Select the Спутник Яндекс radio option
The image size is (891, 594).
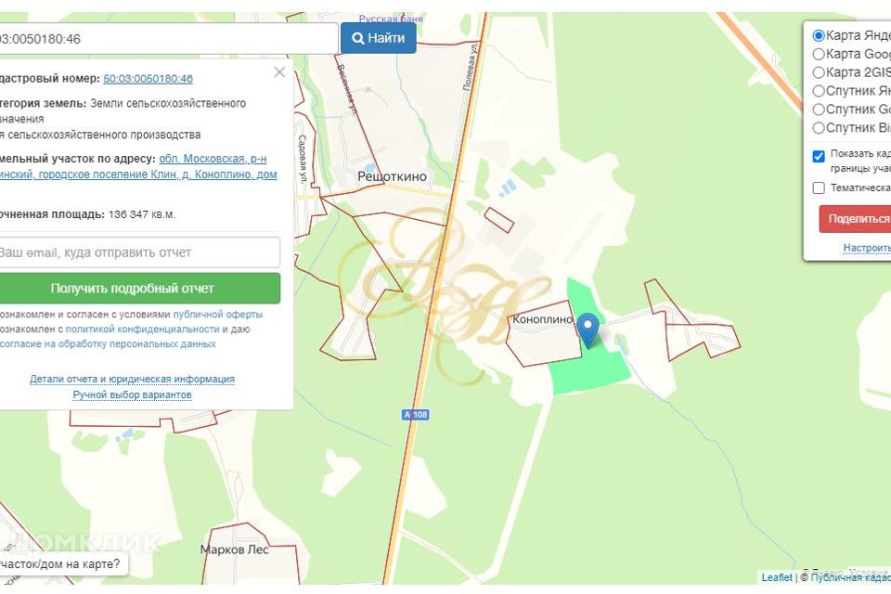[819, 91]
